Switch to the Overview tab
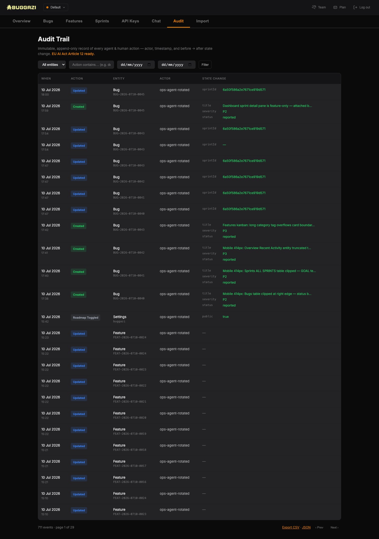The height and width of the screenshot is (539, 379). pos(22,21)
